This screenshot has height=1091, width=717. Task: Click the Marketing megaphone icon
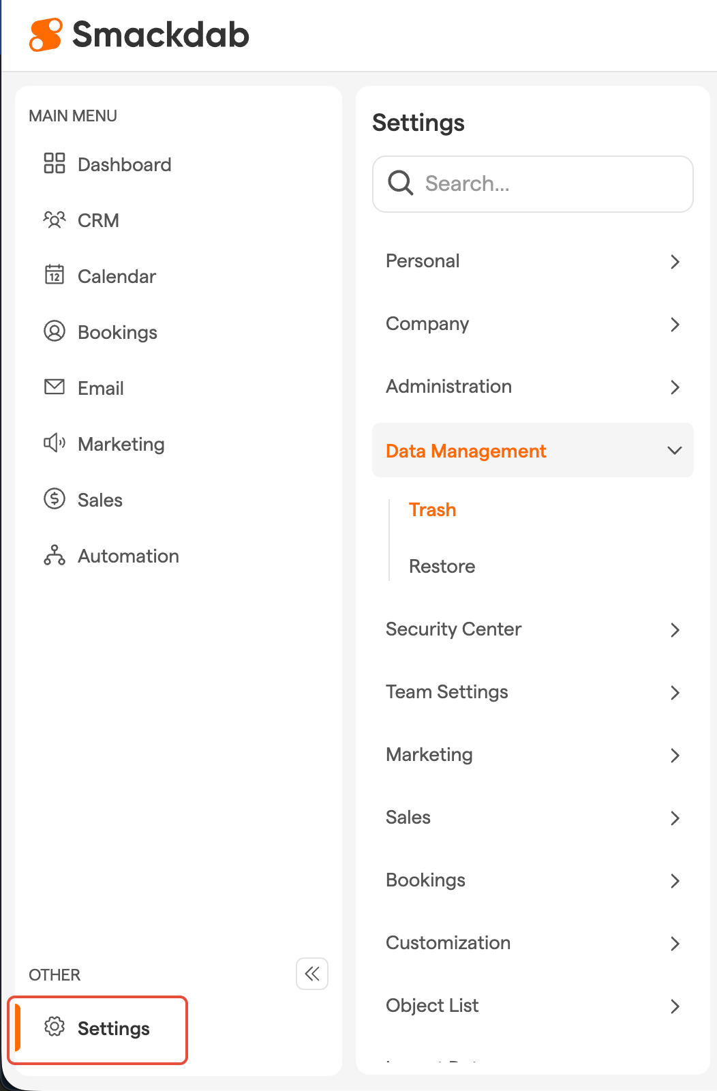coord(55,443)
